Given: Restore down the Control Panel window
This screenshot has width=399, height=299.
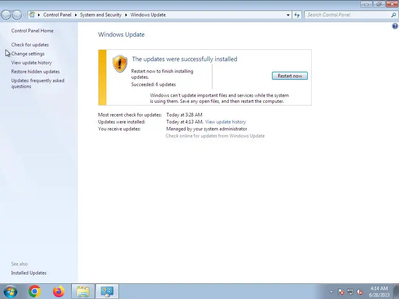Looking at the screenshot, I should [379, 4].
